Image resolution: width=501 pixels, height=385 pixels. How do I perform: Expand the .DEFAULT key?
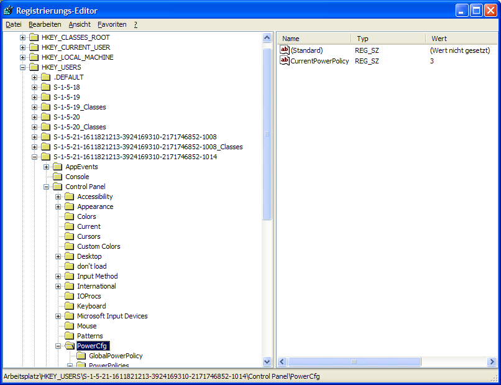pos(35,77)
